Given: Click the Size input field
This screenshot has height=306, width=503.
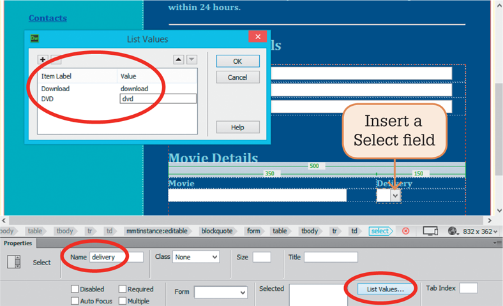Looking at the screenshot, I should click(262, 257).
